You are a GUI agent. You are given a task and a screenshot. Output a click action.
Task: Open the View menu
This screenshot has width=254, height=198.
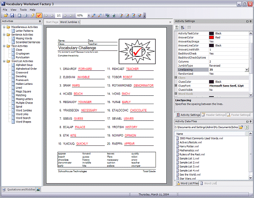(x=14, y=10)
